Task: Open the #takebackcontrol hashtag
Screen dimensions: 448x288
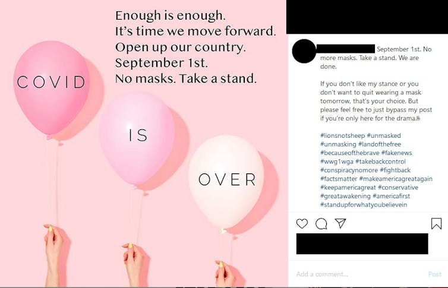Action: [380, 162]
